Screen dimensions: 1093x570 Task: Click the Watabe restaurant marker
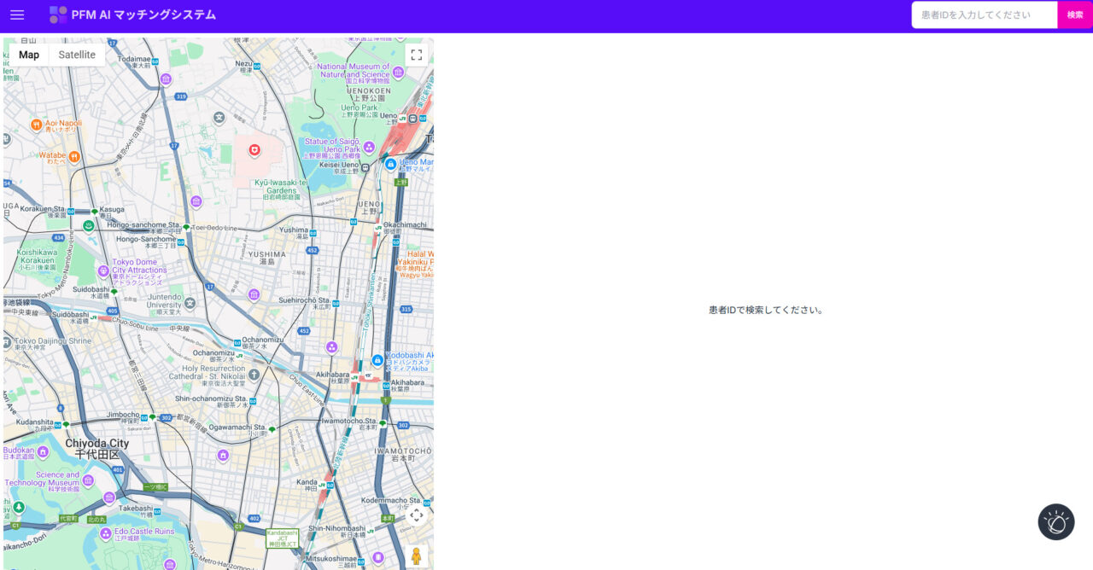[x=74, y=156]
